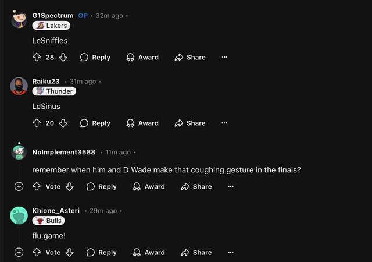
Task: Upvote NoImplement3588's coughing gesture comment
Action: tap(37, 186)
